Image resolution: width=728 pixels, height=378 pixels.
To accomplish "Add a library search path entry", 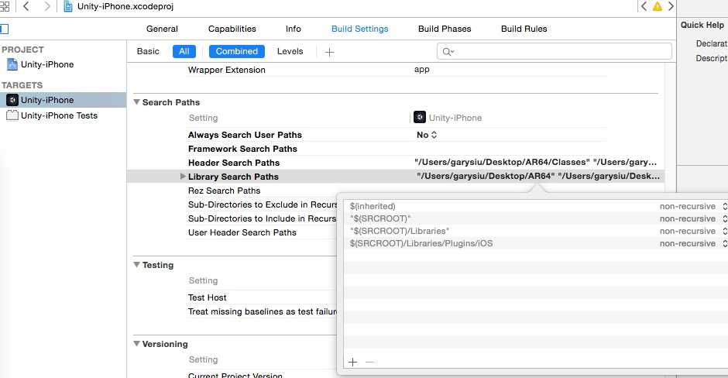I will tap(352, 362).
